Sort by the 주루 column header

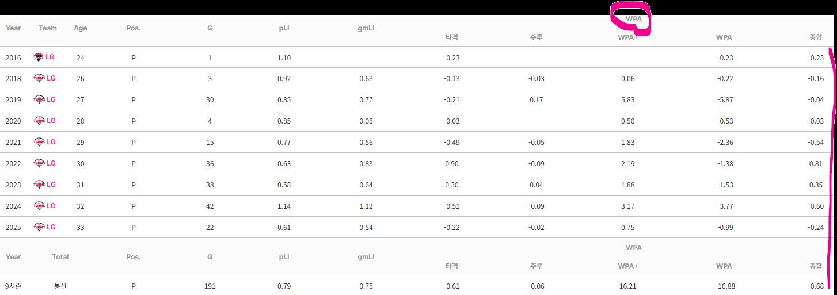point(537,37)
